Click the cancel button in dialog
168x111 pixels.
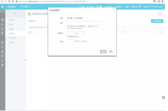(x=111, y=52)
